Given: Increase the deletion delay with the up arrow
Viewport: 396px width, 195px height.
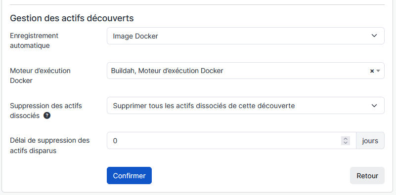Looking at the screenshot, I should coord(345,139).
